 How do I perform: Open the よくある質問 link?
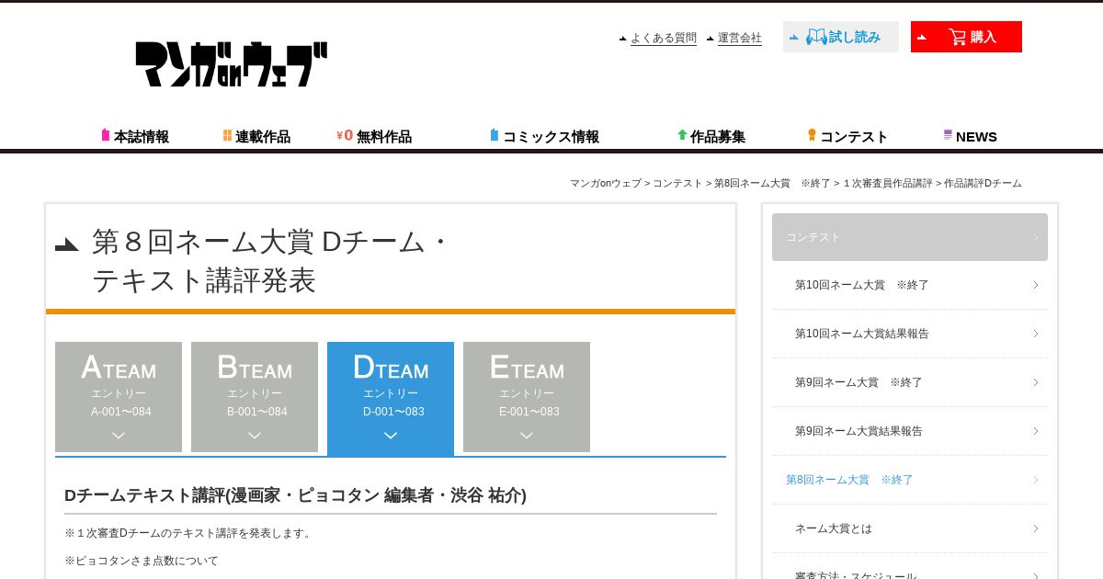click(663, 38)
